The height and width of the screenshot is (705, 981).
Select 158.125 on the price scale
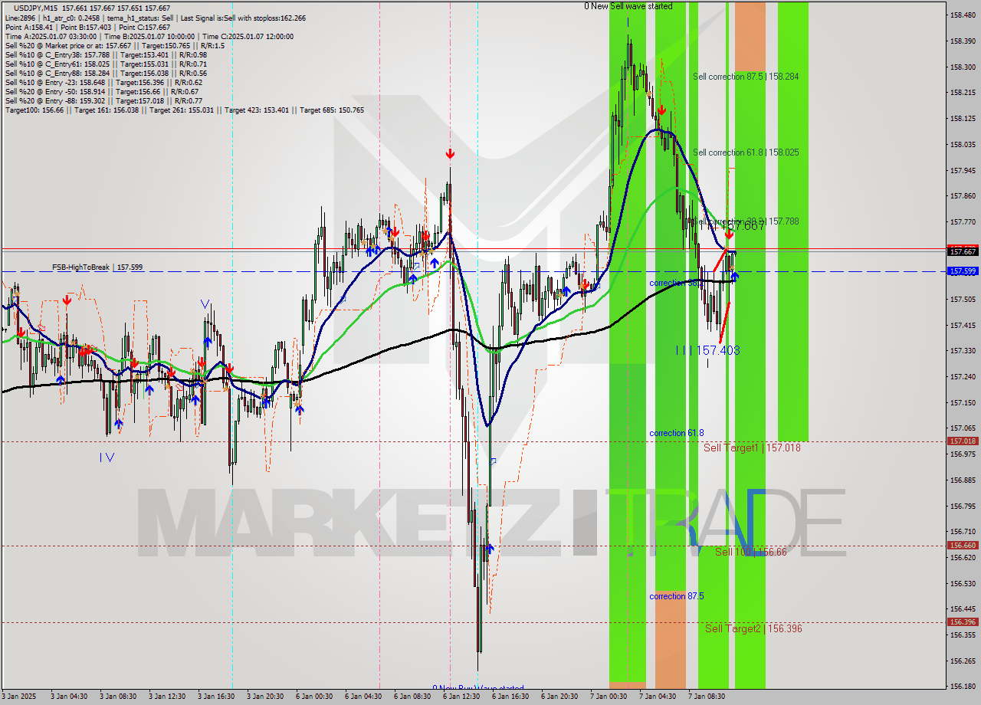tap(963, 118)
